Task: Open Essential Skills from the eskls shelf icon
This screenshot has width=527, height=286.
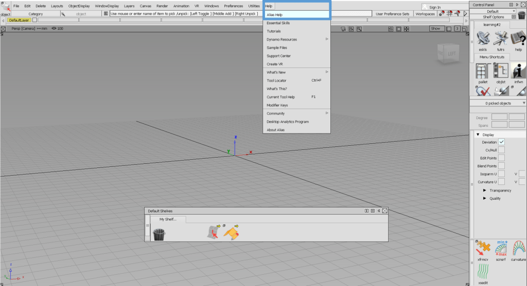Action: [483, 38]
